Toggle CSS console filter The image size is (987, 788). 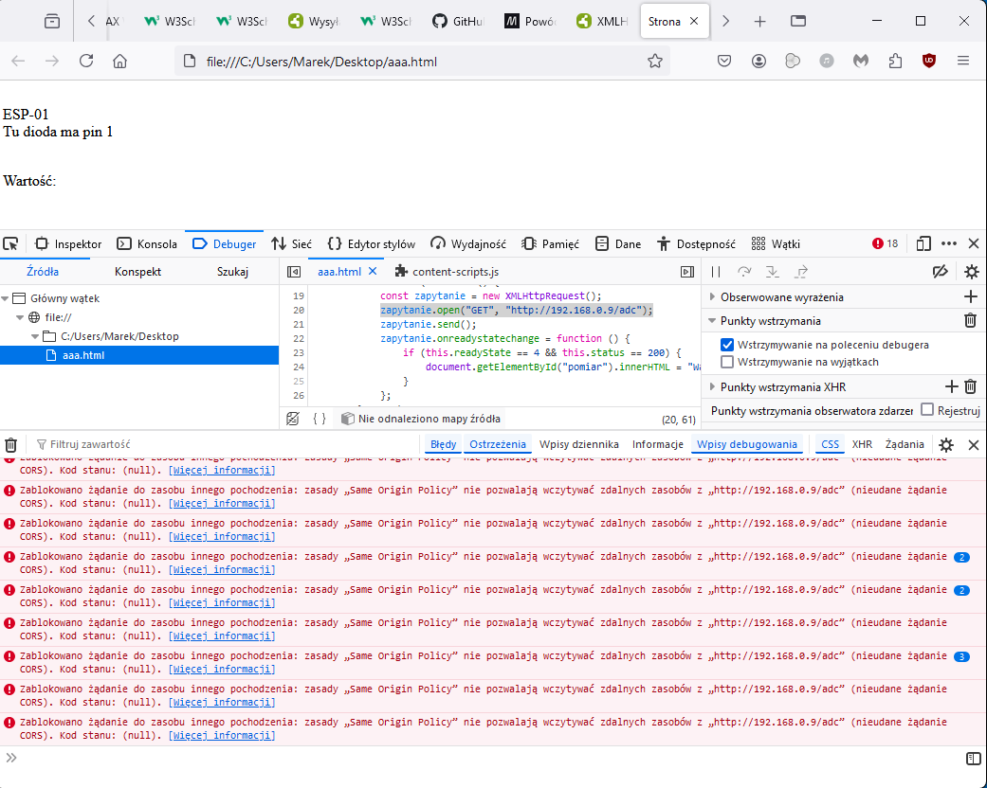coord(830,444)
